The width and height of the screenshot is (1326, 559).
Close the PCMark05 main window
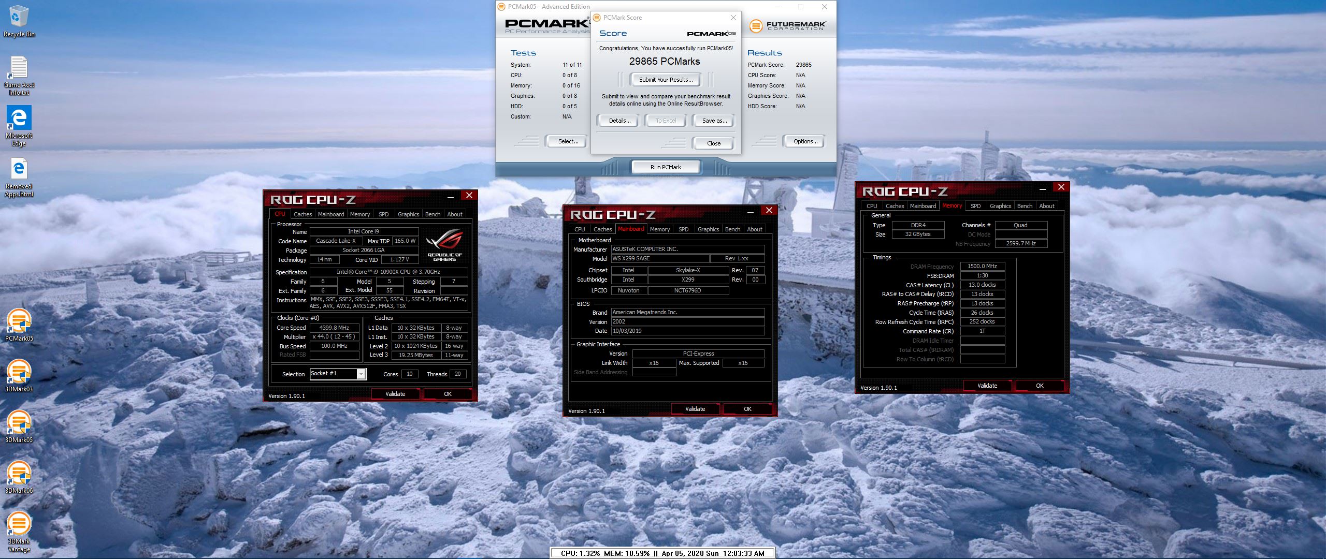point(825,7)
